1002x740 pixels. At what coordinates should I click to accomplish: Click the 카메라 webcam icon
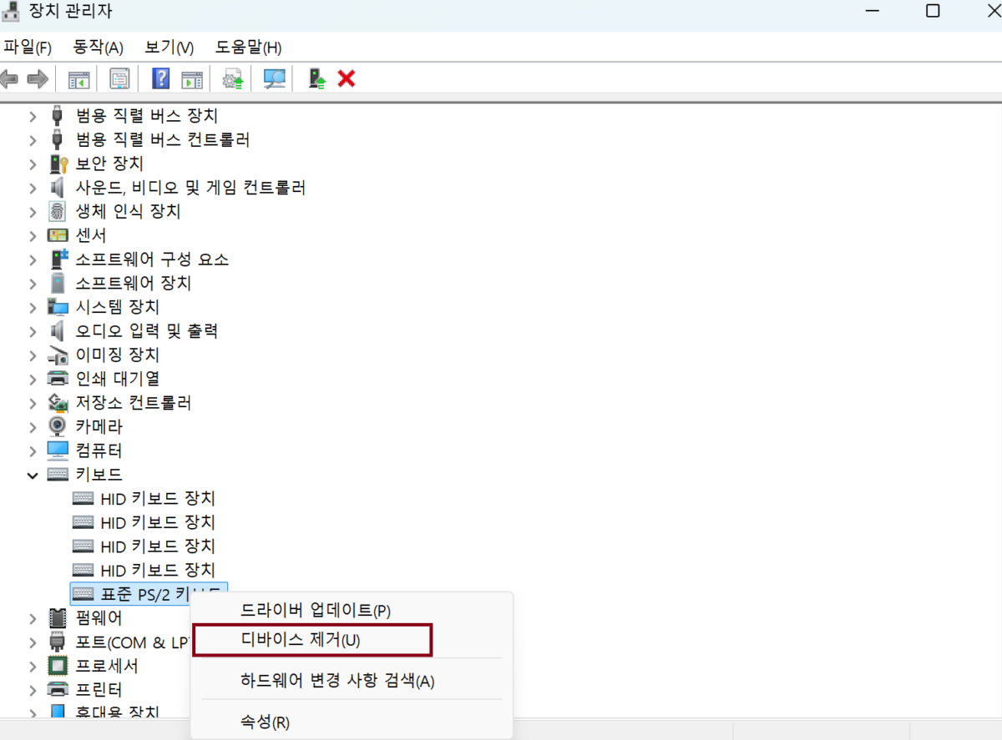58,426
